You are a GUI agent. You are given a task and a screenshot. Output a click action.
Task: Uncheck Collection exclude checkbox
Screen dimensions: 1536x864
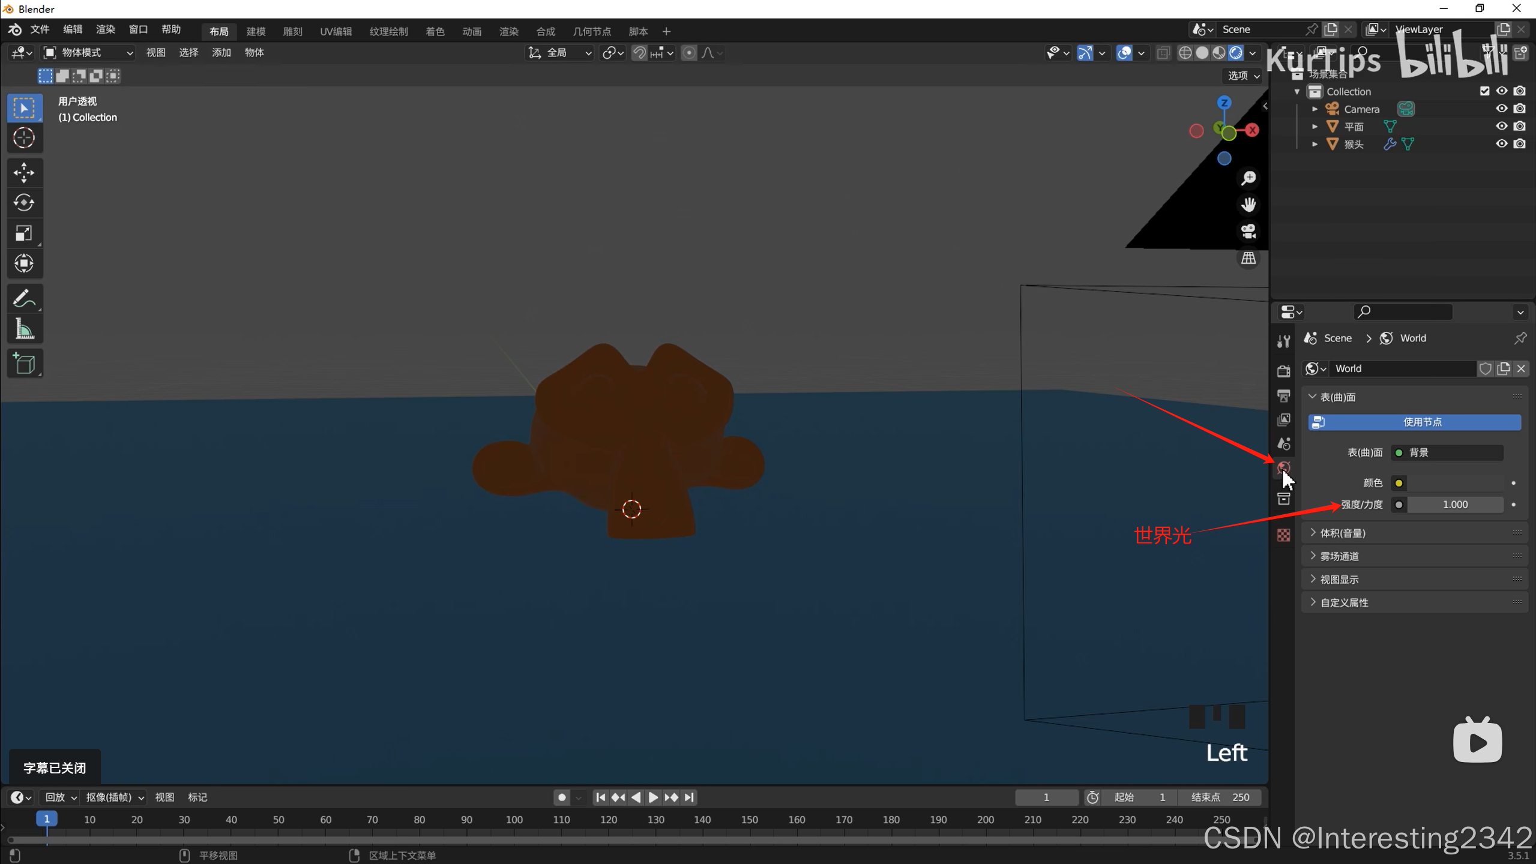click(x=1484, y=91)
